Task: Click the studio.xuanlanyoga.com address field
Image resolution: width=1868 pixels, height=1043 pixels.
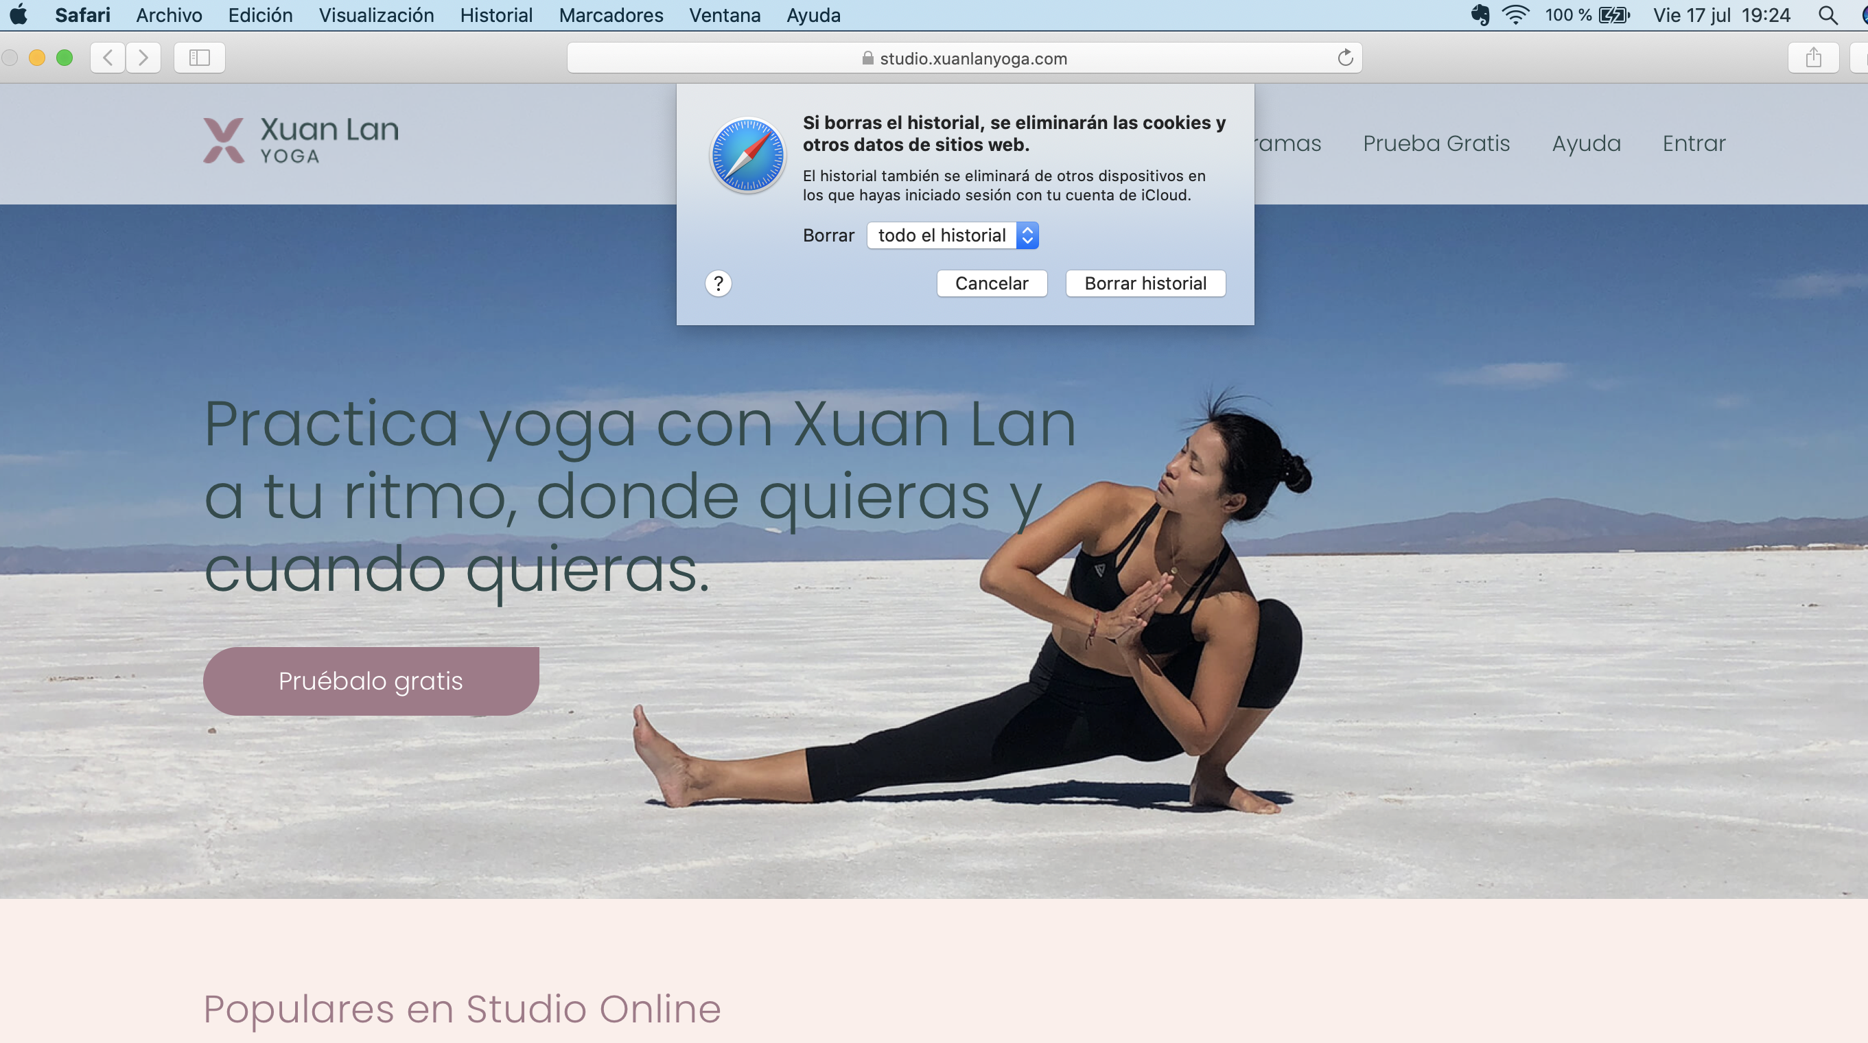Action: (x=964, y=58)
